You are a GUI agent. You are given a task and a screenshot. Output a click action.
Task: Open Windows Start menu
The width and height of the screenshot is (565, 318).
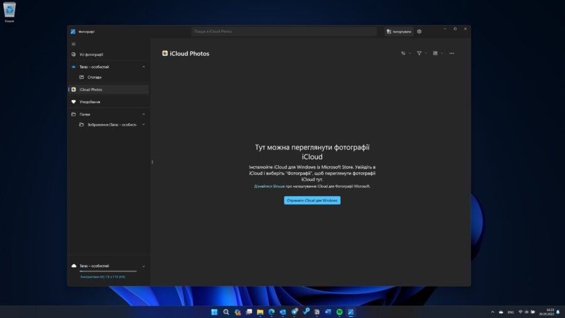tap(215, 312)
